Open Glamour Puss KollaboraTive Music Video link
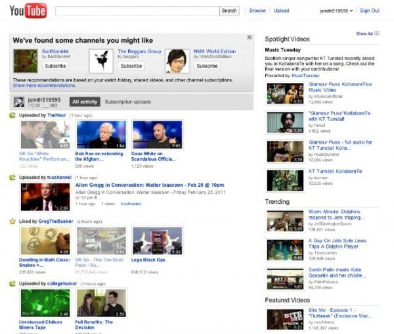 (340, 87)
